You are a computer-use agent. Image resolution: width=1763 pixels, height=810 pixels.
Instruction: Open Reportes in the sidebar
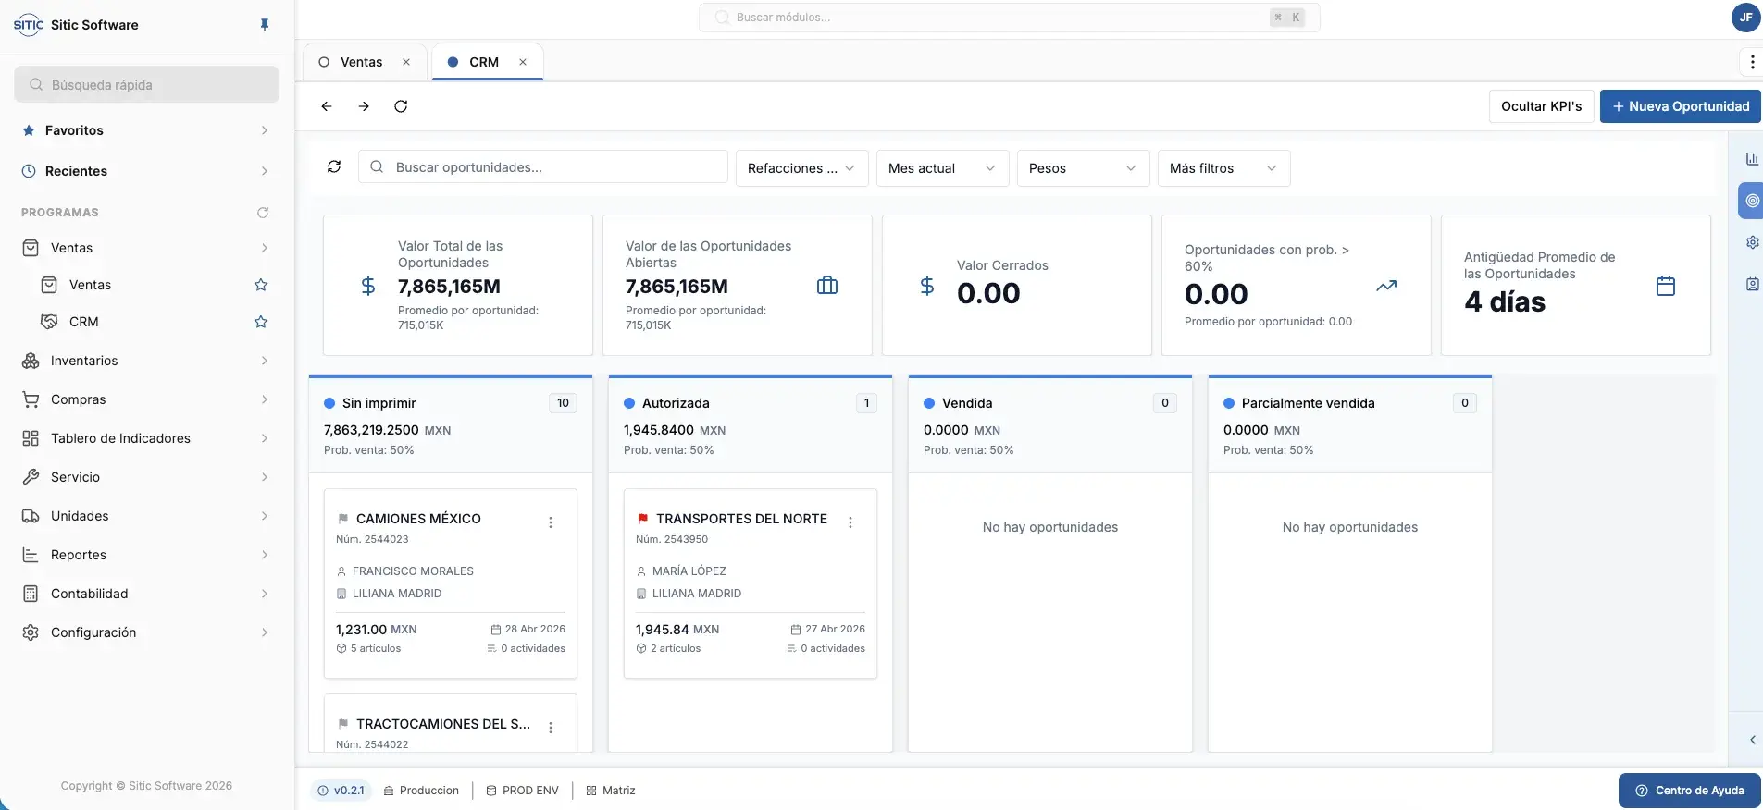click(x=146, y=555)
